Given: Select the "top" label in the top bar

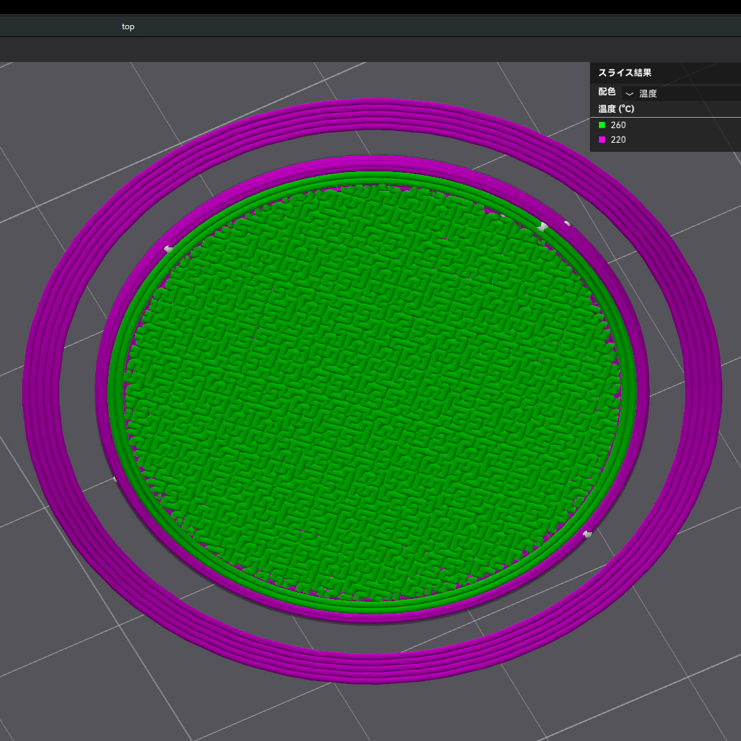Looking at the screenshot, I should [x=128, y=26].
